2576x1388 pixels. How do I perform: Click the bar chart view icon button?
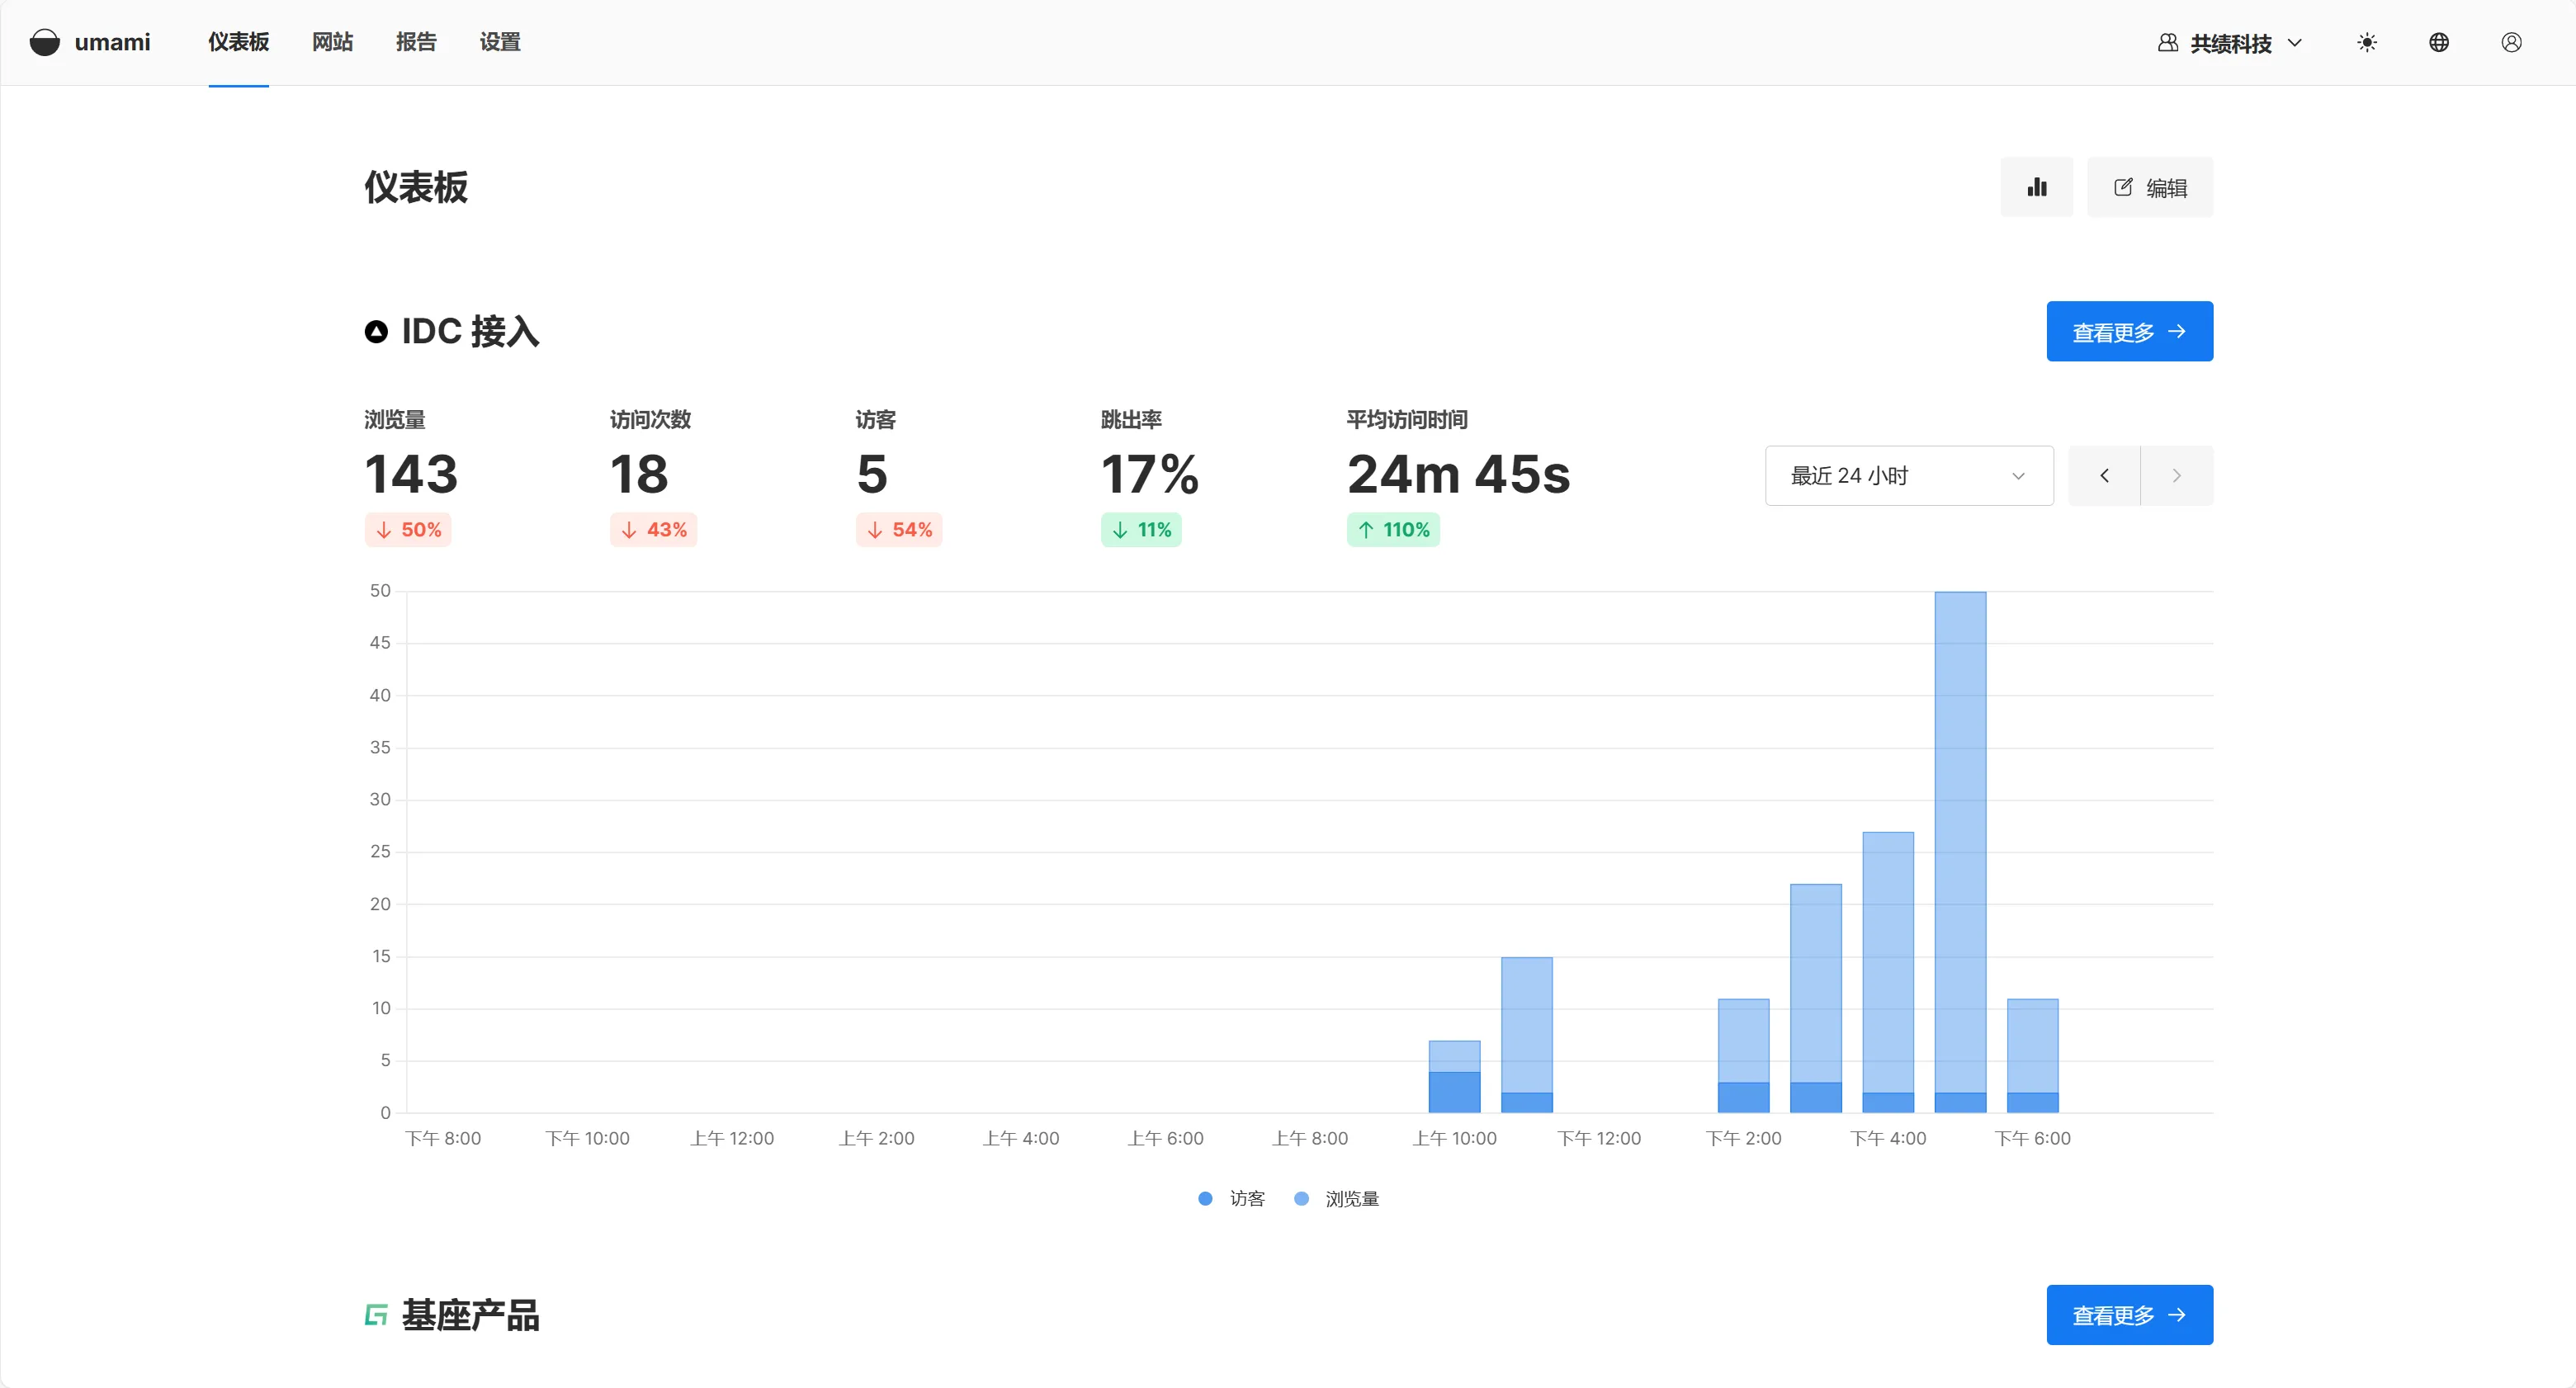(2036, 187)
